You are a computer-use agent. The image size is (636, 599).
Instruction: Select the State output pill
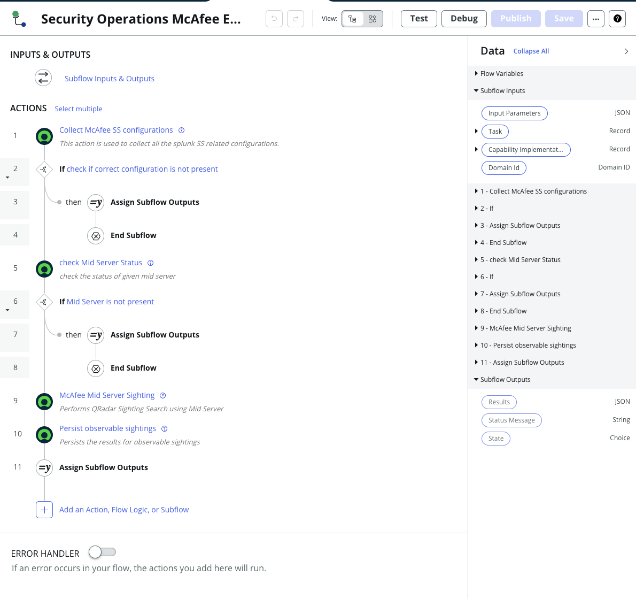click(x=495, y=439)
